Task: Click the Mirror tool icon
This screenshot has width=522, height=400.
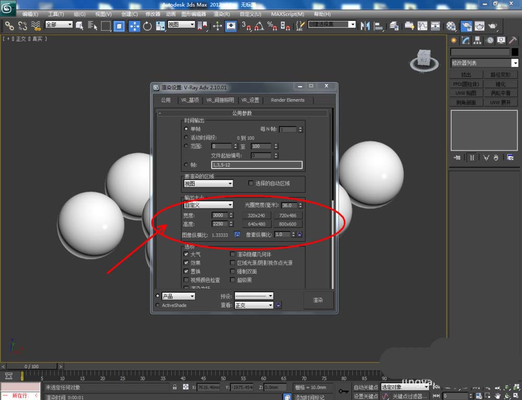Action: click(365, 26)
